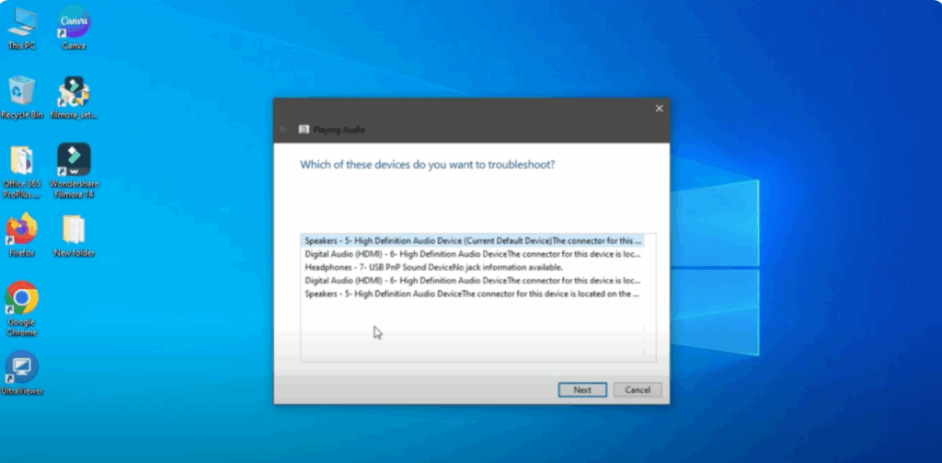Open the This PC desktop icon
Image resolution: width=942 pixels, height=463 pixels.
pos(22,29)
